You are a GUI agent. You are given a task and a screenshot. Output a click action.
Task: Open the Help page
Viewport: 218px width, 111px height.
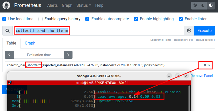point(99,5)
